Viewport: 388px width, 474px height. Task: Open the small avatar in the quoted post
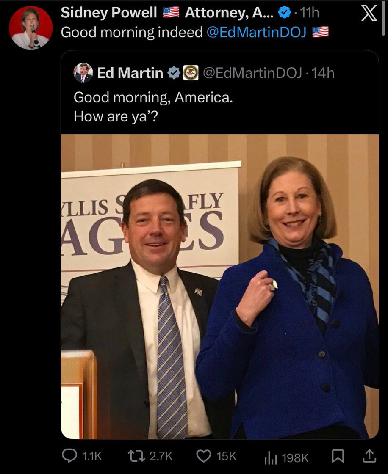(x=83, y=73)
